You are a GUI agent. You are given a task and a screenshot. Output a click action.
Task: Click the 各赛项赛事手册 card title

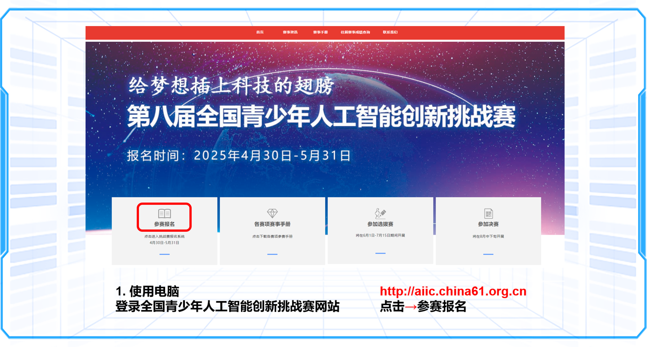click(x=272, y=224)
